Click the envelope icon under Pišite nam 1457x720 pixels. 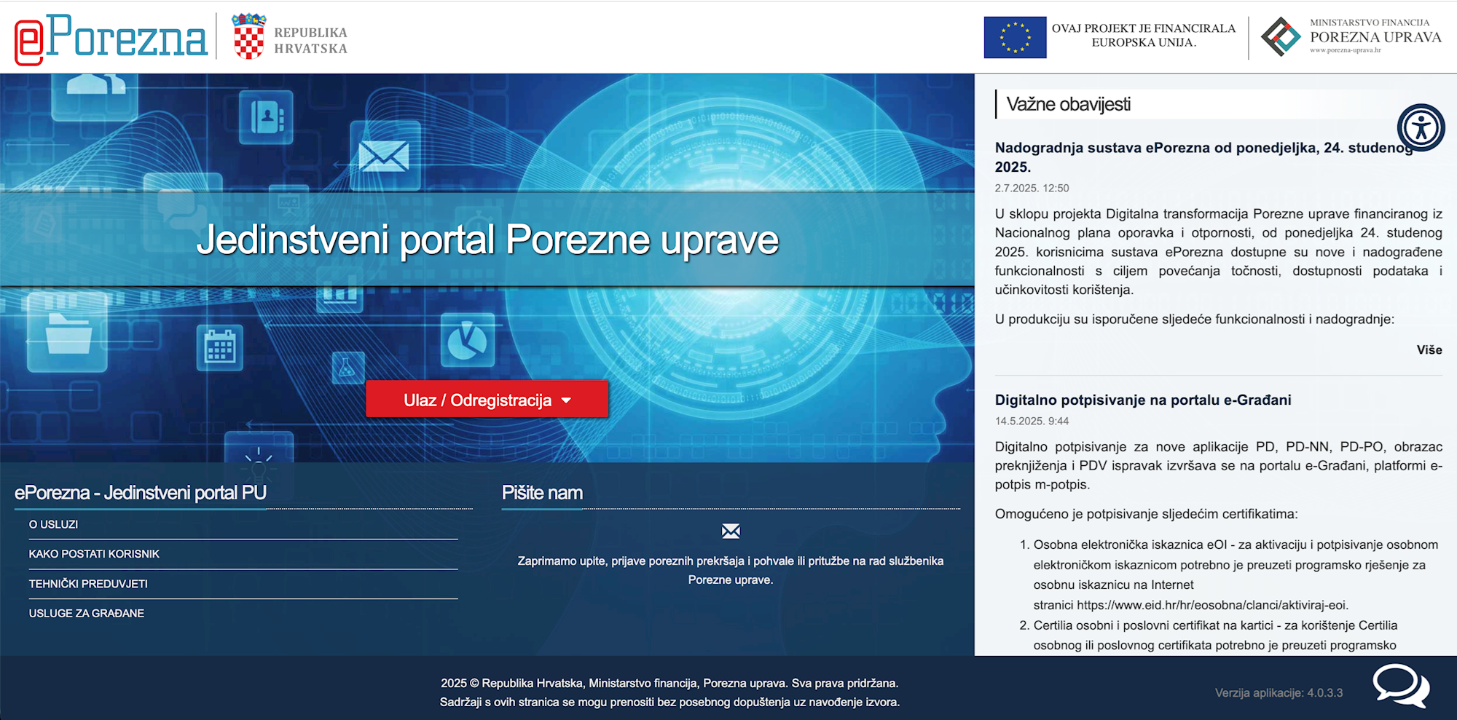tap(730, 531)
